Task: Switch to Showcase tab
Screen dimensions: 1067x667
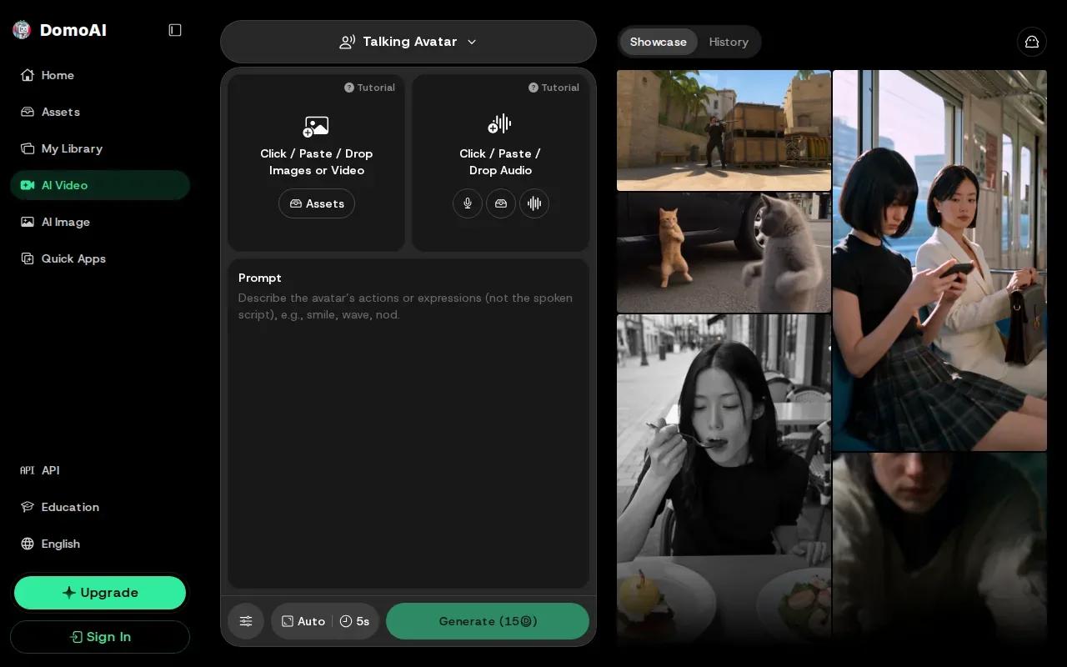Action: pos(659,42)
